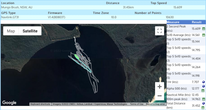Image resolution: width=206 pixels, height=110 pixels.
Task: Open calendar icon in Total Distance row
Action: pos(203,108)
